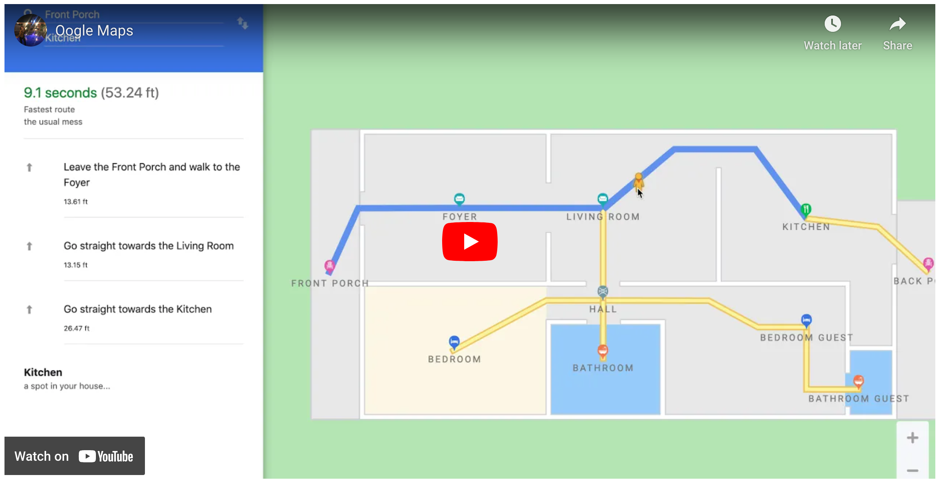
Task: Click the KITCHEN label on map
Action: point(806,227)
